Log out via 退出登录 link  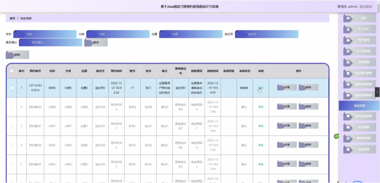[366, 7]
